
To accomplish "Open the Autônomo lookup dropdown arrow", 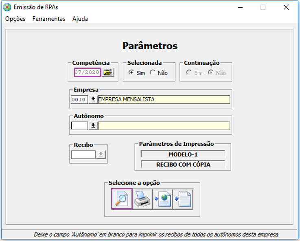I will [93, 126].
